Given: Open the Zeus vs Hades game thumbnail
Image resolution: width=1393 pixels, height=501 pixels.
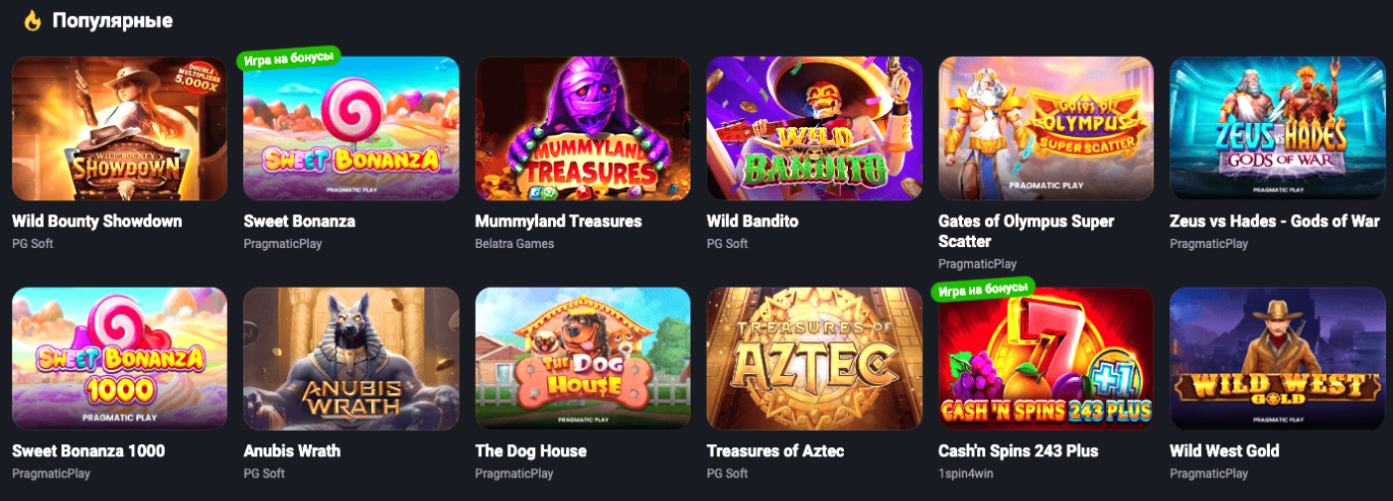Looking at the screenshot, I should tap(1278, 129).
